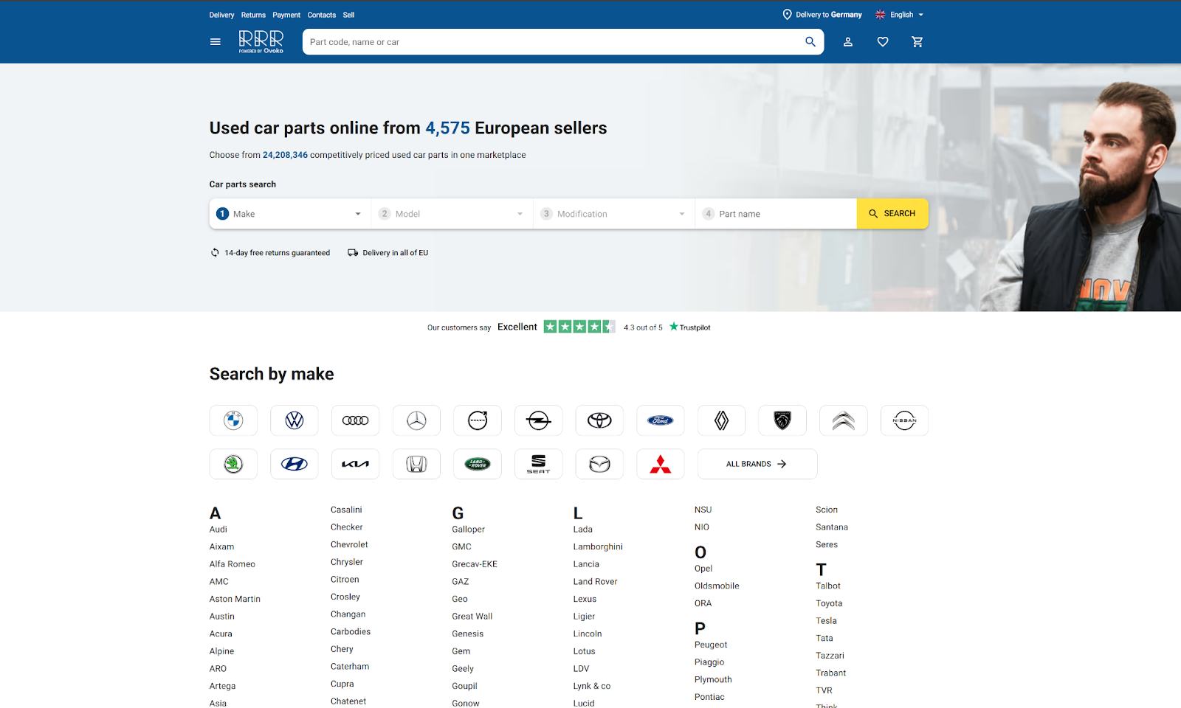The width and height of the screenshot is (1181, 708).
Task: Open the Galloper make link
Action: (x=469, y=530)
